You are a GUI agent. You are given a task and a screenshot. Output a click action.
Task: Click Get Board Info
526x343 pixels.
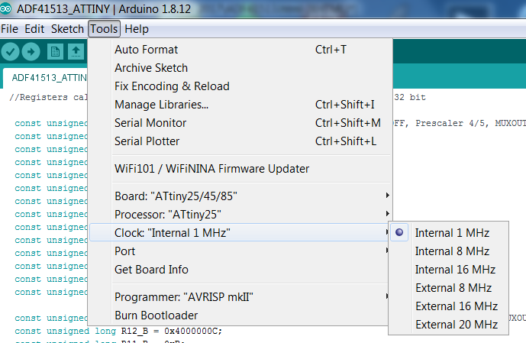240,270
